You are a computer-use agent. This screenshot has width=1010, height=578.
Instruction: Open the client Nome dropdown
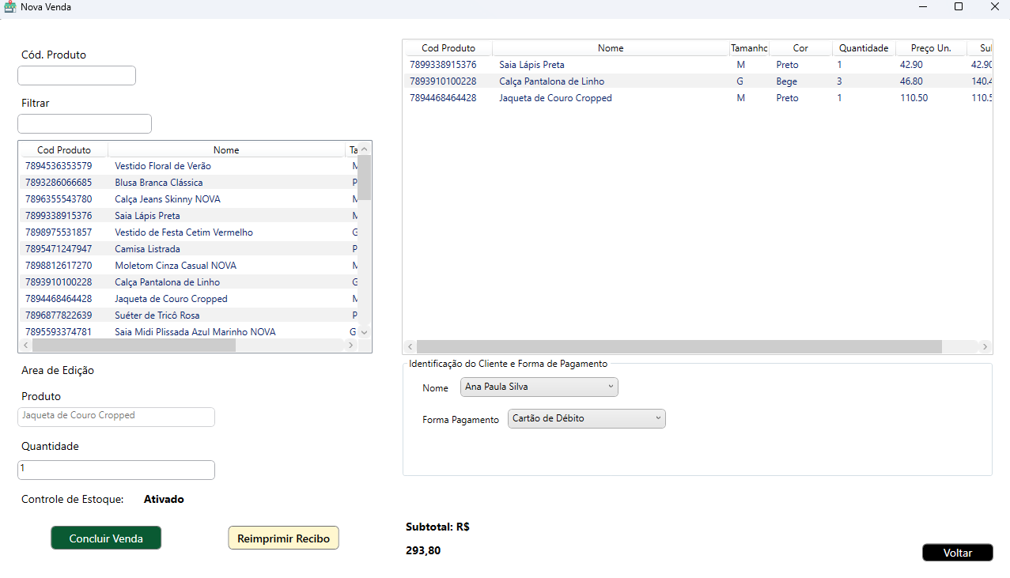point(539,387)
